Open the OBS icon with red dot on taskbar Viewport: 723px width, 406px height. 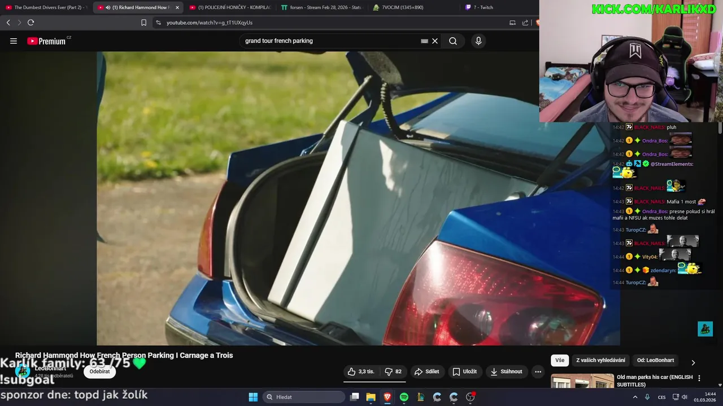471,397
